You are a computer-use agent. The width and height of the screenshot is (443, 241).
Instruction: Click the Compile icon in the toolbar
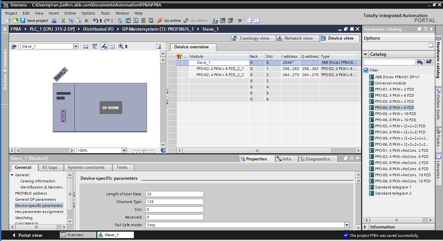pos(120,21)
